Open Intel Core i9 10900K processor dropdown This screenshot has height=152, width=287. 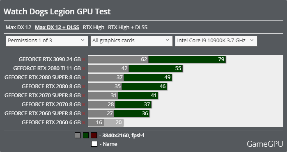point(216,41)
